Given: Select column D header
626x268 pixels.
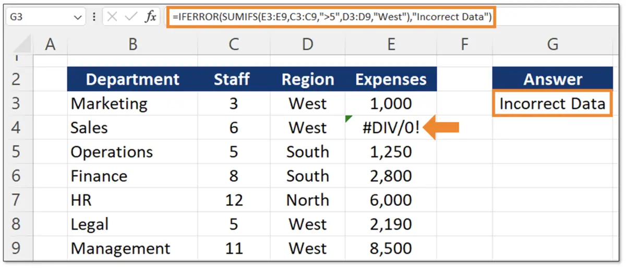Looking at the screenshot, I should 308,44.
